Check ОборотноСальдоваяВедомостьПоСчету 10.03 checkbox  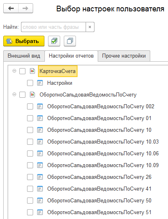click(x=30, y=142)
